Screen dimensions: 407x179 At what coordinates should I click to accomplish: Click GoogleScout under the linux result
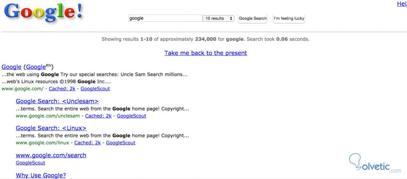(x=121, y=143)
